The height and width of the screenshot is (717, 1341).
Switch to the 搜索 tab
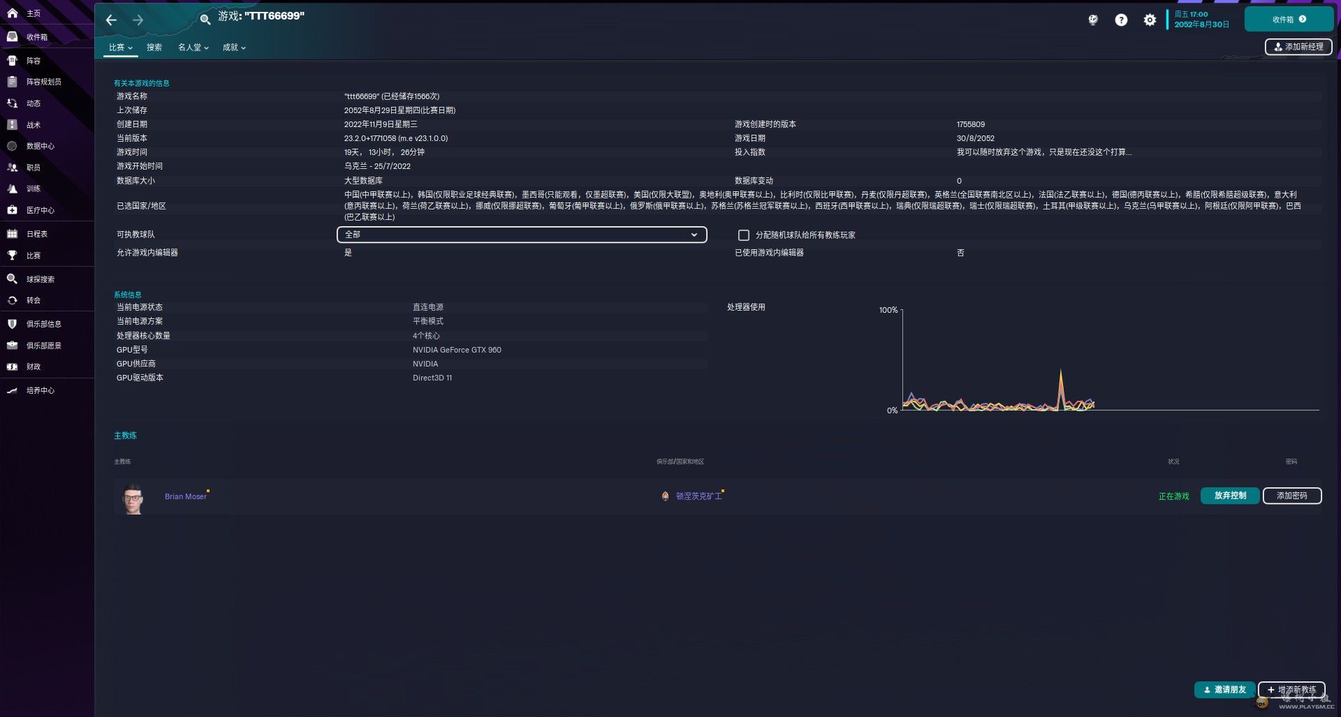[x=154, y=47]
